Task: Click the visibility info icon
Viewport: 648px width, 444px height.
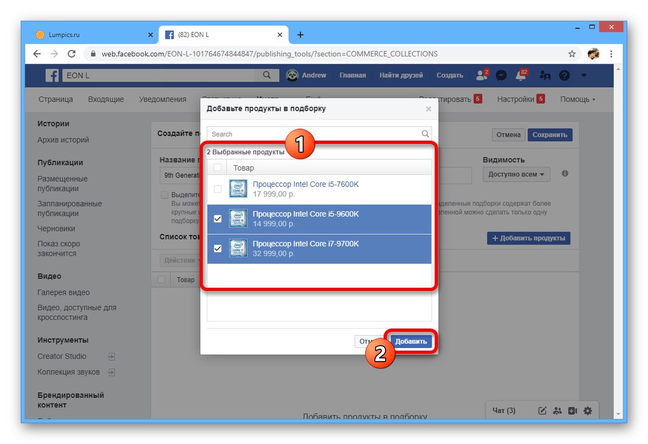Action: (564, 174)
